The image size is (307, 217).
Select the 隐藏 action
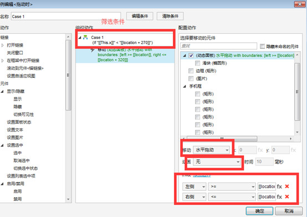pyautogui.click(x=18, y=107)
